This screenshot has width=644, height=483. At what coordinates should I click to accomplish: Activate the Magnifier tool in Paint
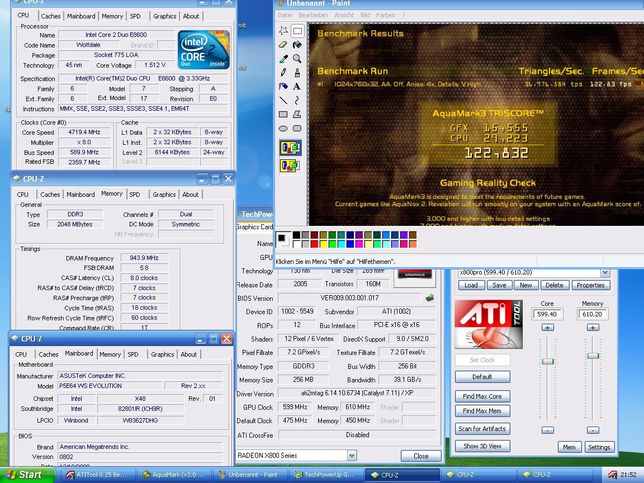coord(297,59)
